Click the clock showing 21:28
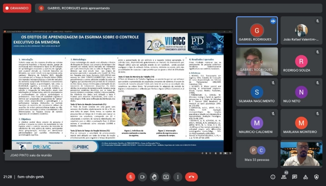This screenshot has height=186, width=326. (7, 177)
